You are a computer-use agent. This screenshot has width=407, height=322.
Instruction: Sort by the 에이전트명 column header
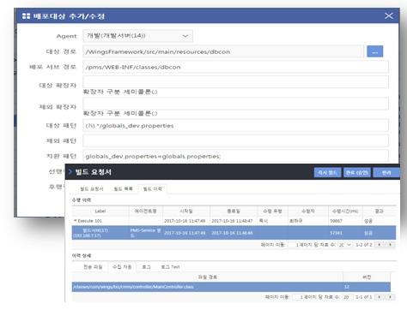(x=146, y=212)
